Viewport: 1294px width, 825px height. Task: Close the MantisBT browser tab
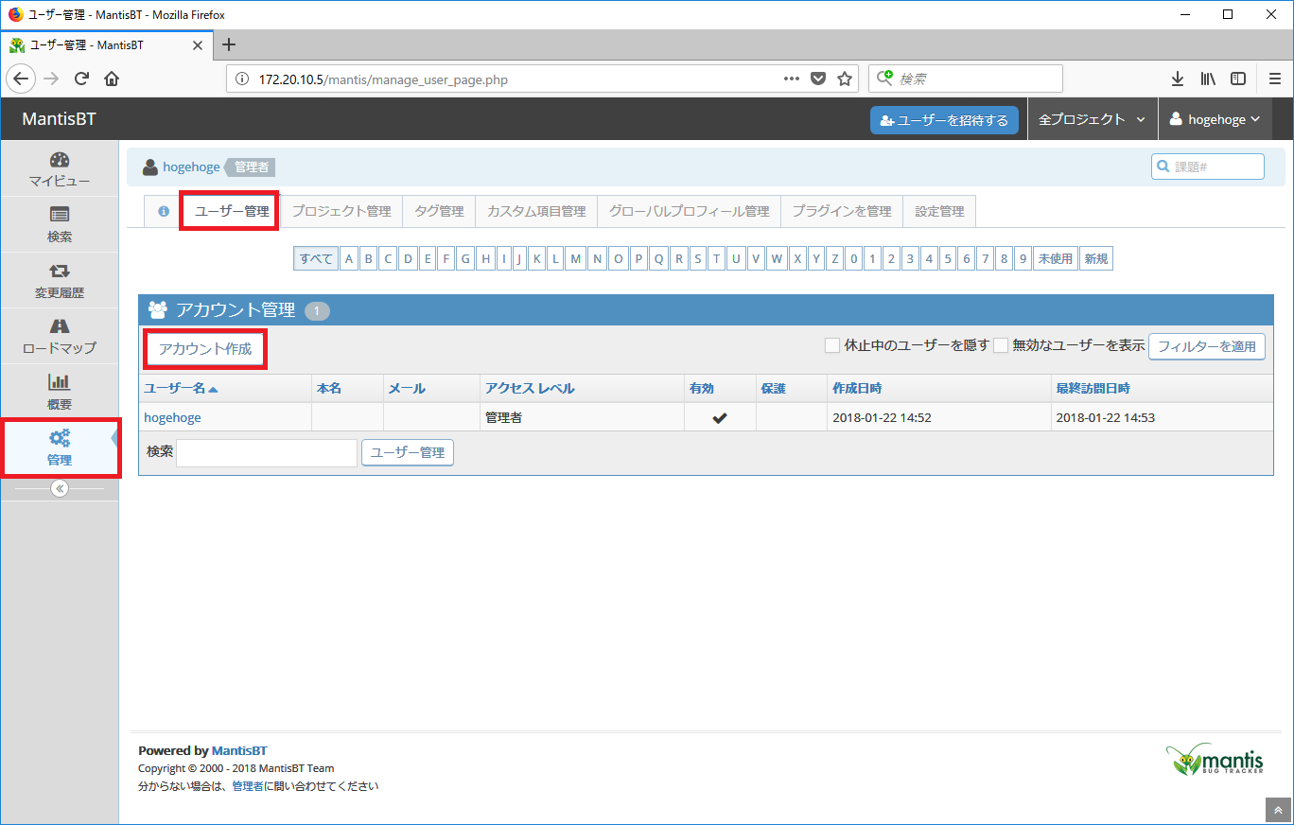tap(197, 44)
